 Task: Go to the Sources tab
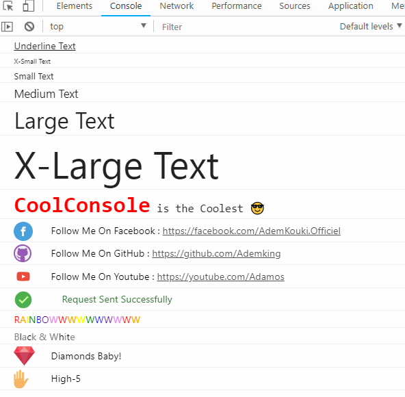[x=295, y=6]
